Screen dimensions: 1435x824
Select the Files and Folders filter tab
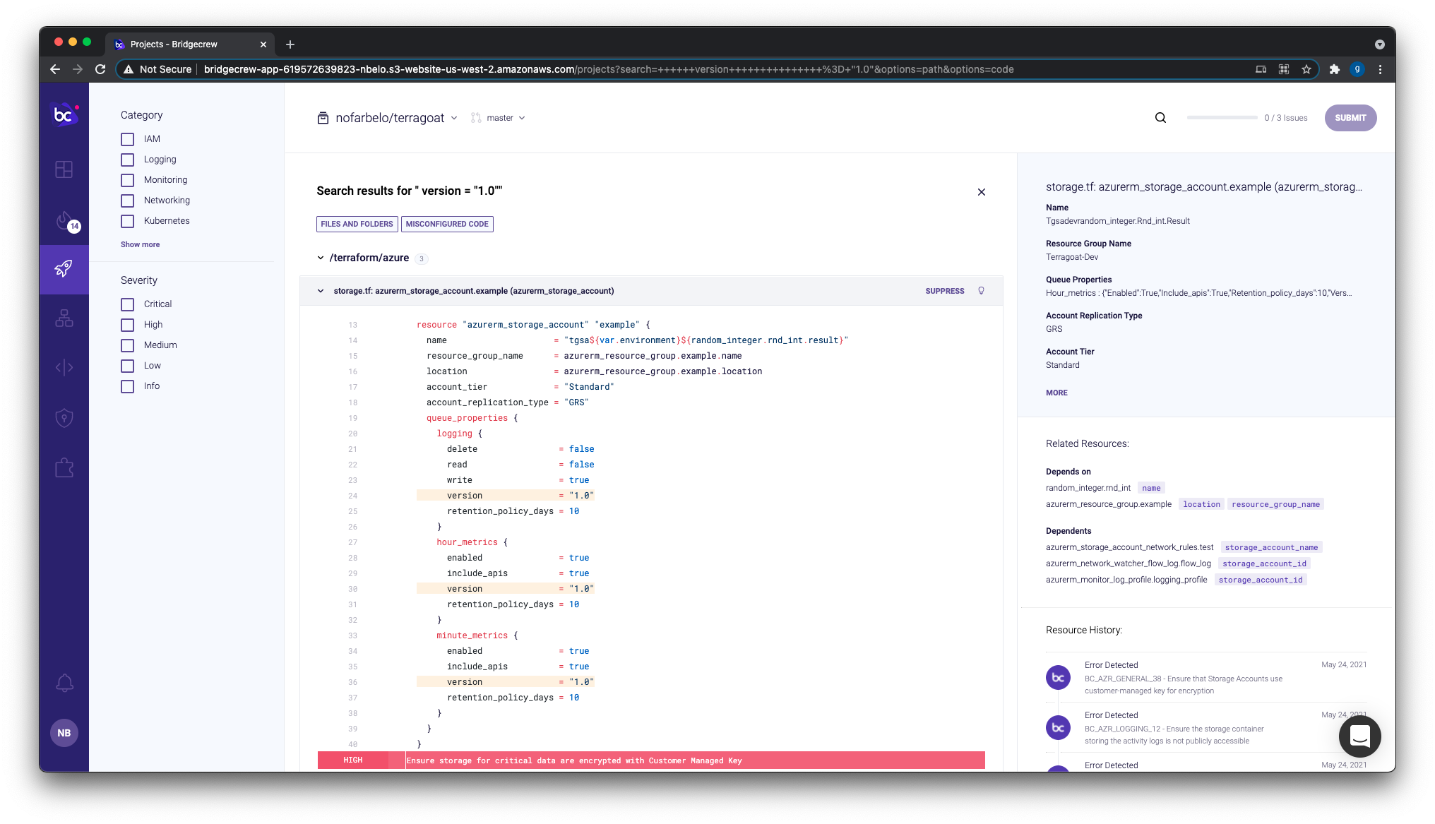coord(357,224)
